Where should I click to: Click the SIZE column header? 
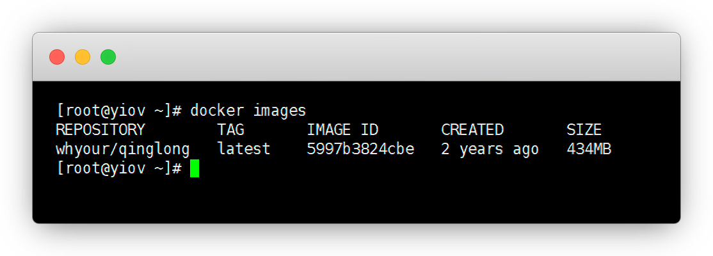[x=584, y=130]
